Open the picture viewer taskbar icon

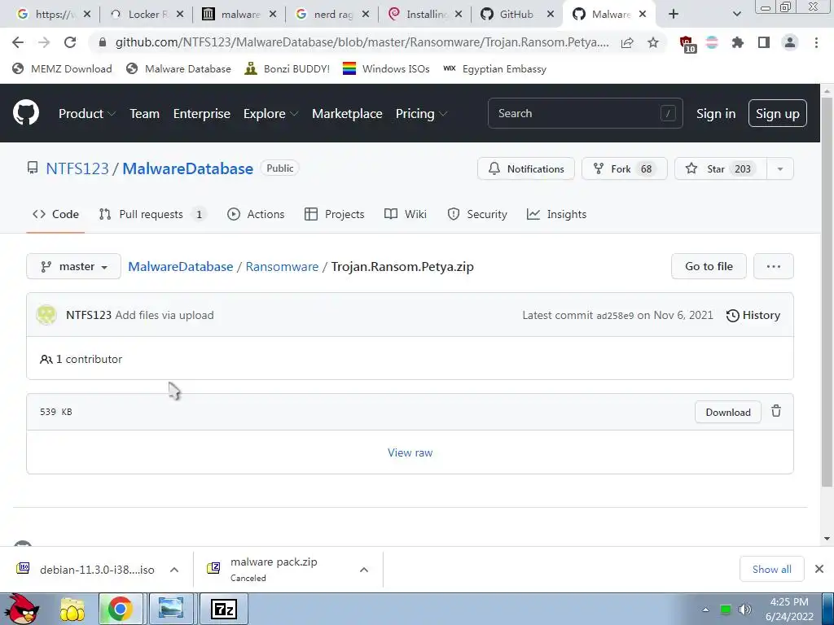(x=171, y=609)
